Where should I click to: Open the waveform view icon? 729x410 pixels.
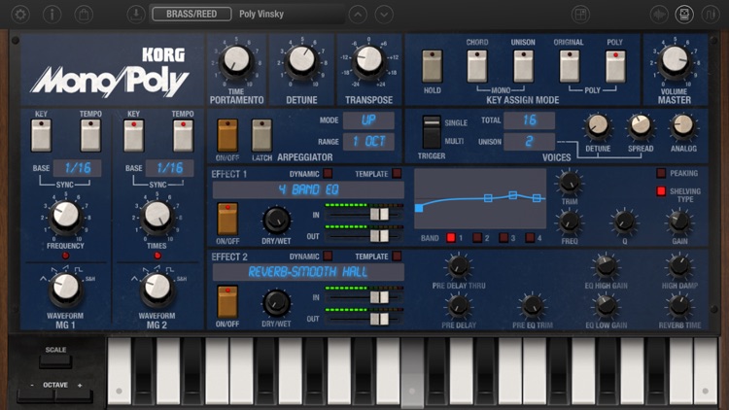(659, 15)
